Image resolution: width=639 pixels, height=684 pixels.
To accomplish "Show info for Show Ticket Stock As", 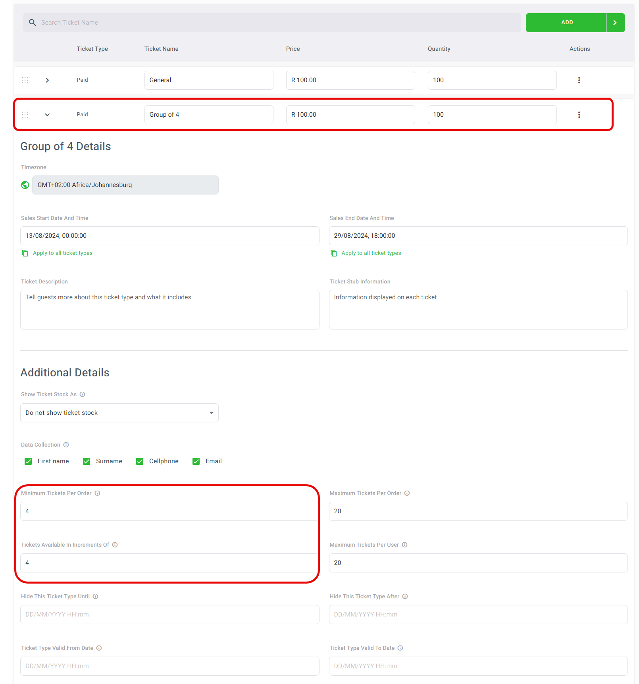I will [x=82, y=395].
